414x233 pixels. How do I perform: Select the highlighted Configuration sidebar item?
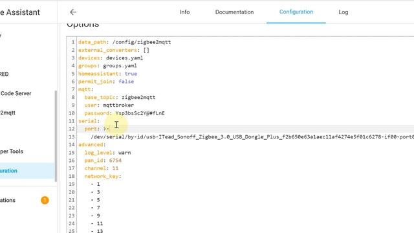[x=27, y=171]
